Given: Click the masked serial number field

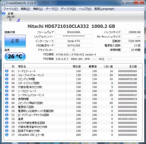Looking at the screenshot, I should pyautogui.click(x=74, y=37).
